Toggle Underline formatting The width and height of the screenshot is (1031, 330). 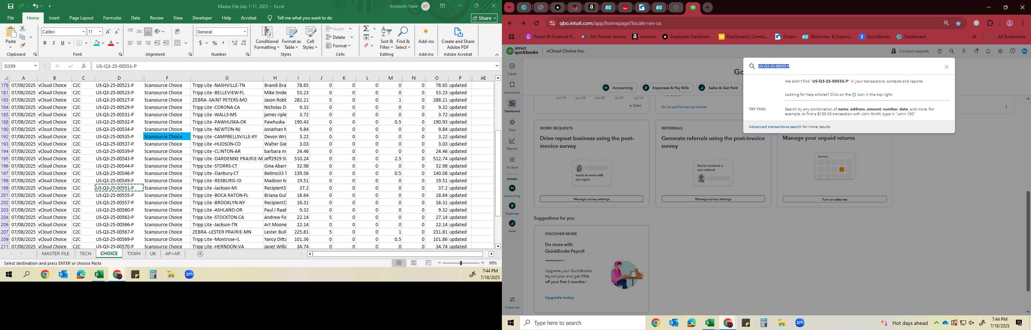(62, 43)
